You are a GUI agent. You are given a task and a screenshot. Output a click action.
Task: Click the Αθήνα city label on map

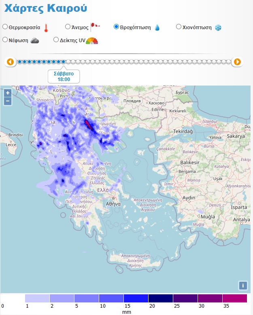[113, 204]
